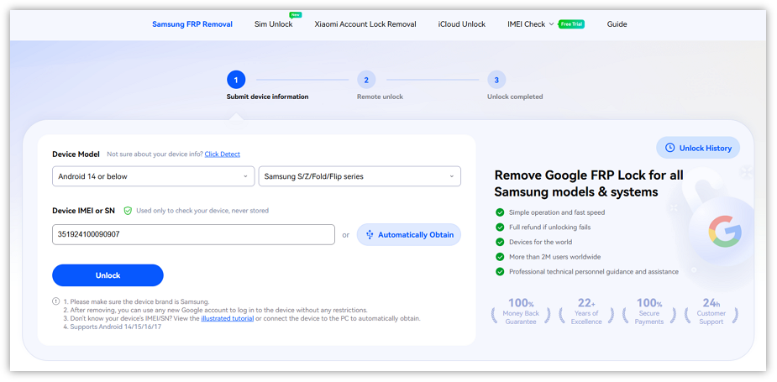Click the info icon beside the notes

pyautogui.click(x=55, y=301)
